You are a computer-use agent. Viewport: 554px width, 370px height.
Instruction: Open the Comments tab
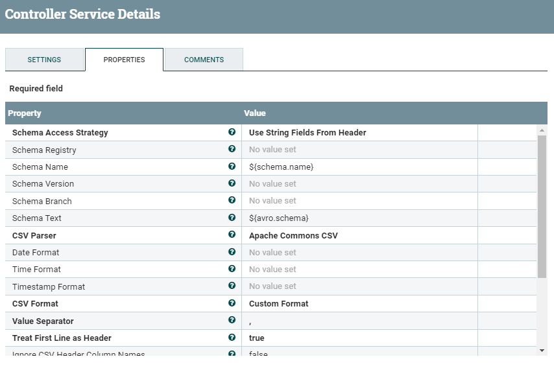(x=204, y=60)
